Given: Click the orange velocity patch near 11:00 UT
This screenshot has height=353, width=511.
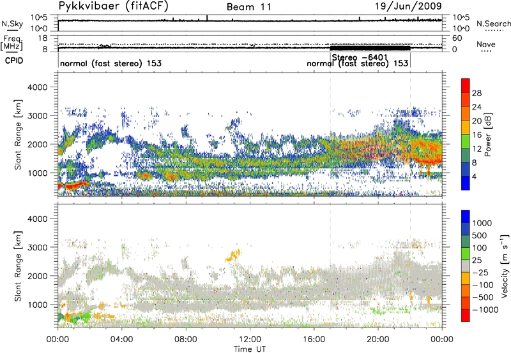Looking at the screenshot, I should pos(233,256).
